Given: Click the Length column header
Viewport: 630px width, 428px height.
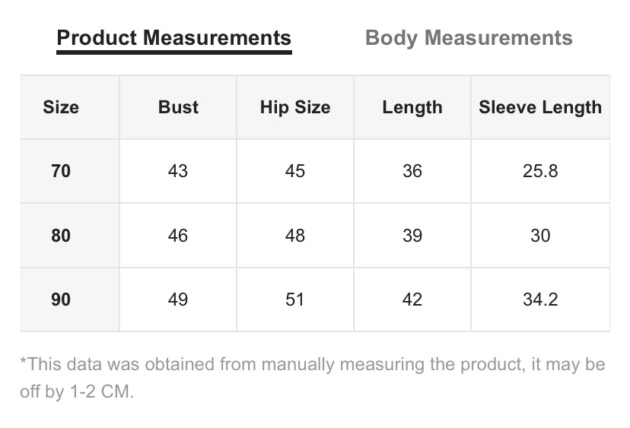Looking at the screenshot, I should tap(412, 107).
